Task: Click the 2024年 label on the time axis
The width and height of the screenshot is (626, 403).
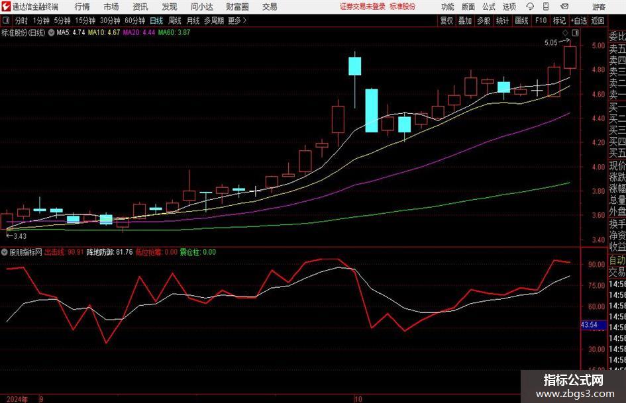Action: [x=17, y=399]
